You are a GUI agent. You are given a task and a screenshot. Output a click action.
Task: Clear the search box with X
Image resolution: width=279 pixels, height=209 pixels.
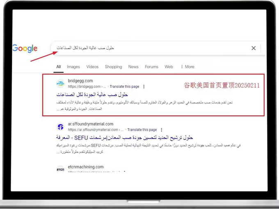pyautogui.click(x=254, y=48)
